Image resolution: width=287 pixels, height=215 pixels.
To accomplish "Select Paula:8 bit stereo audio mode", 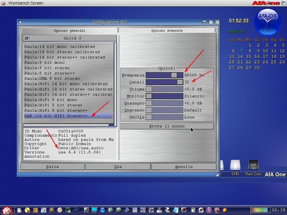I will pyautogui.click(x=47, y=68).
